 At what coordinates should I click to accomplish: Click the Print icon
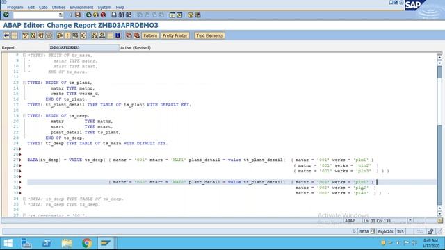pos(114,15)
